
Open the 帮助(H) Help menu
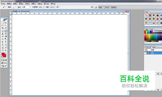pyautogui.click(x=53, y=4)
